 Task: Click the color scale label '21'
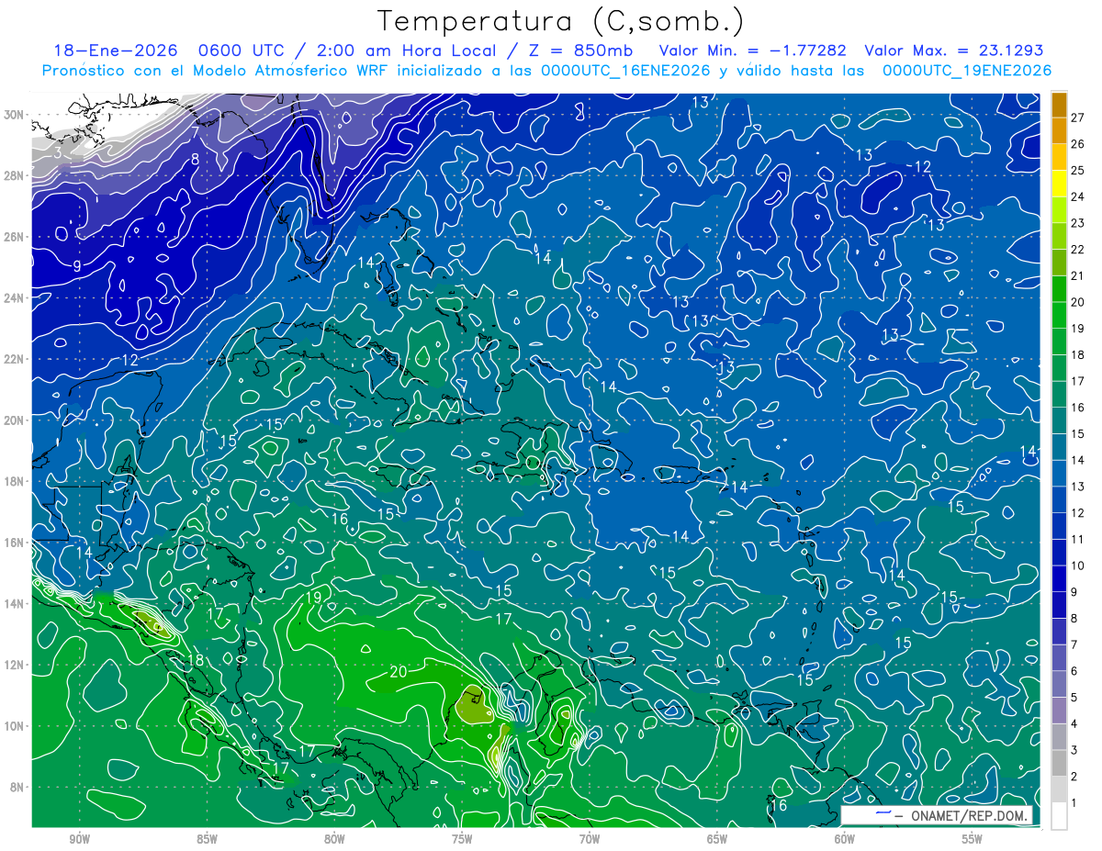point(1077,275)
